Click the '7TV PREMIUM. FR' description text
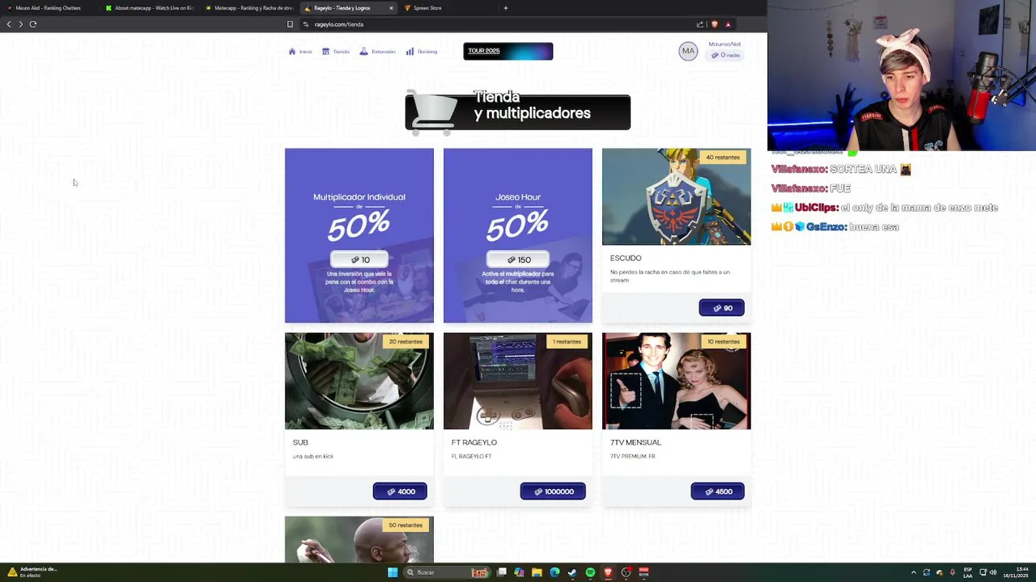This screenshot has width=1036, height=582. [x=633, y=457]
